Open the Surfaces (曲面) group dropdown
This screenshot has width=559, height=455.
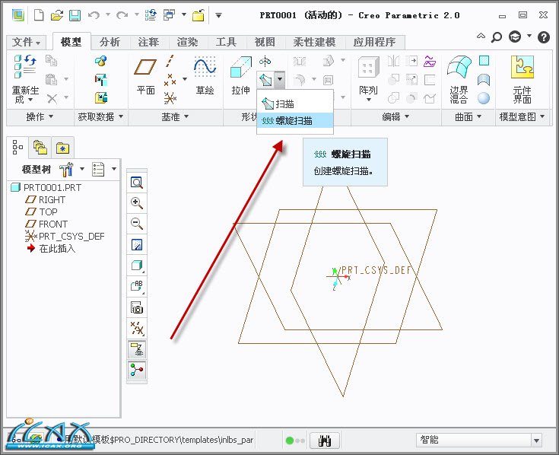468,116
